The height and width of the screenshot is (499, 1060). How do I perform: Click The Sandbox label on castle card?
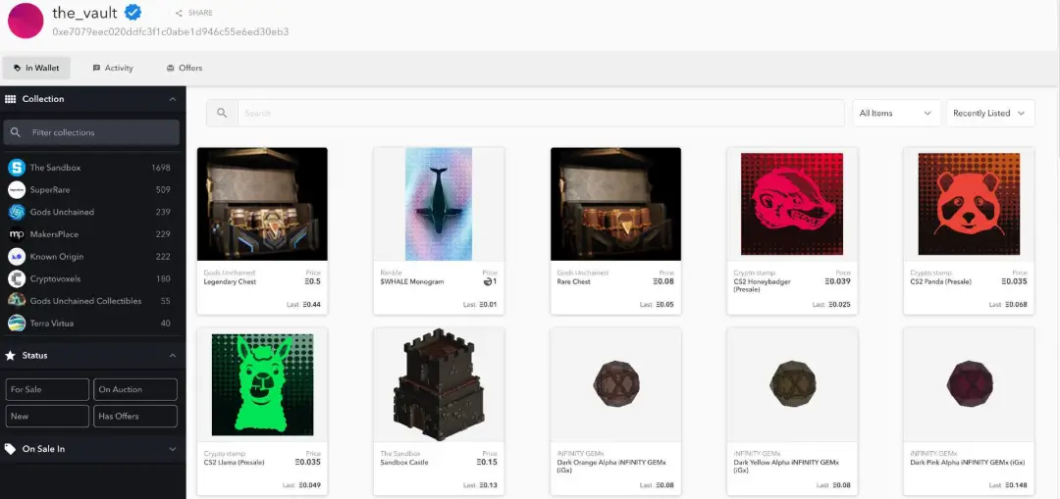click(x=400, y=454)
